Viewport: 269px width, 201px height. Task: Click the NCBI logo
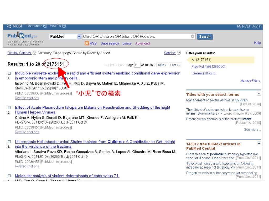[14, 26]
